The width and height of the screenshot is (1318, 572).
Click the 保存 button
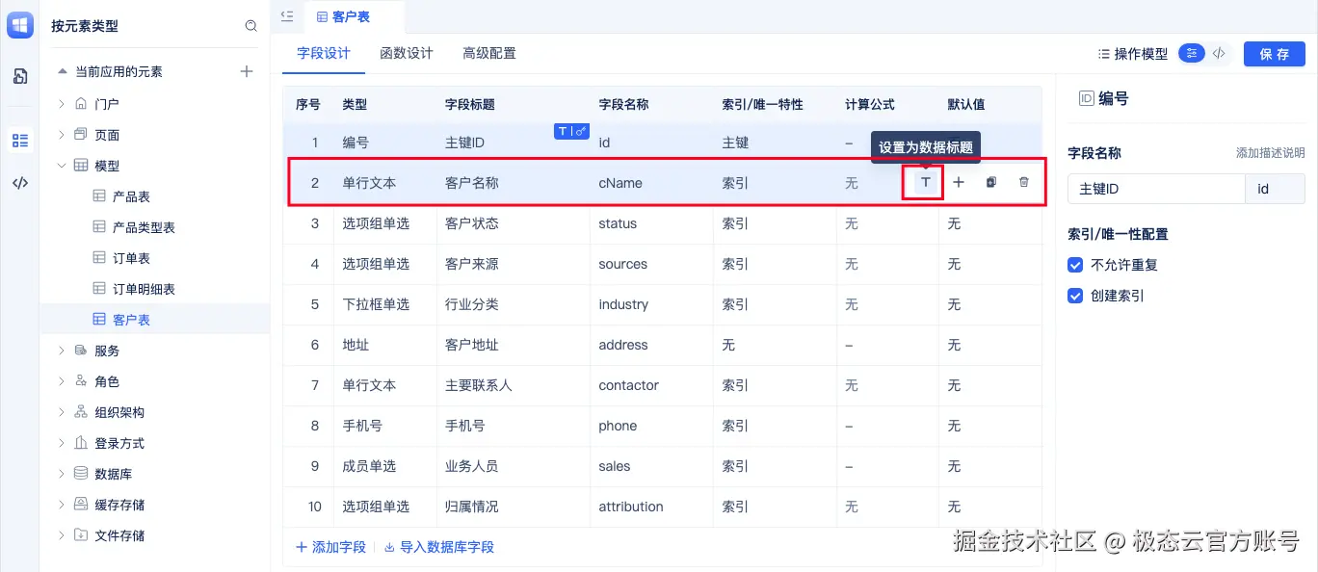[1275, 54]
